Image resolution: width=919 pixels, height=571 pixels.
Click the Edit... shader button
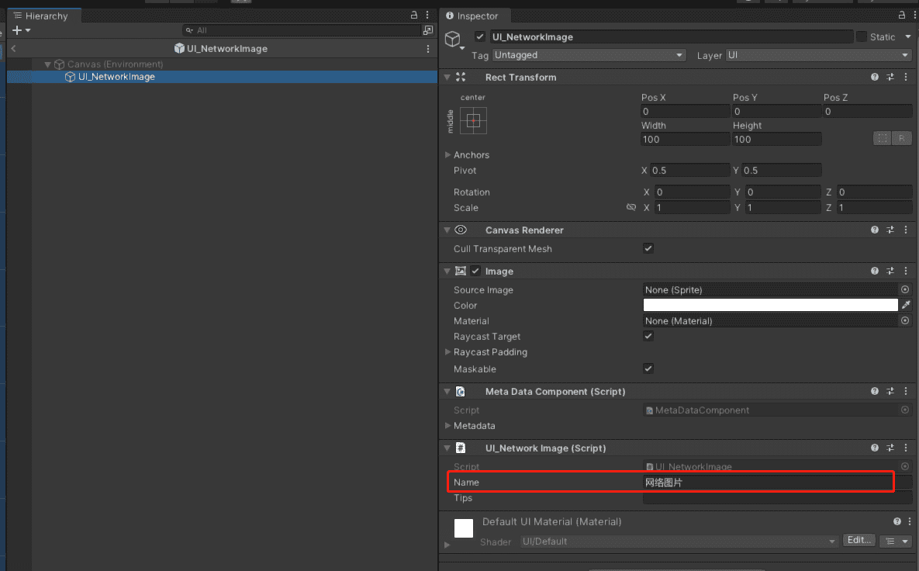pos(859,540)
